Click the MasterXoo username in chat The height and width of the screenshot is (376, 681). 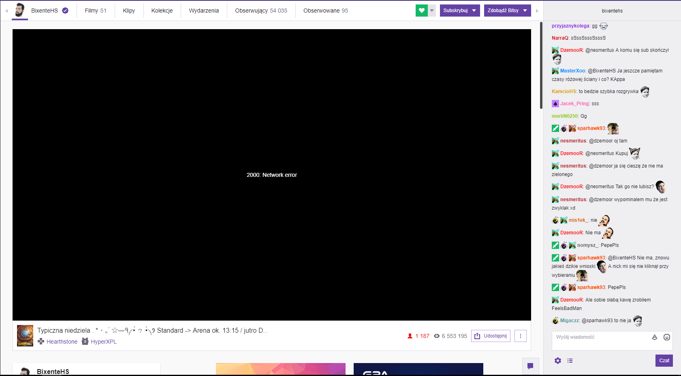tap(572, 71)
